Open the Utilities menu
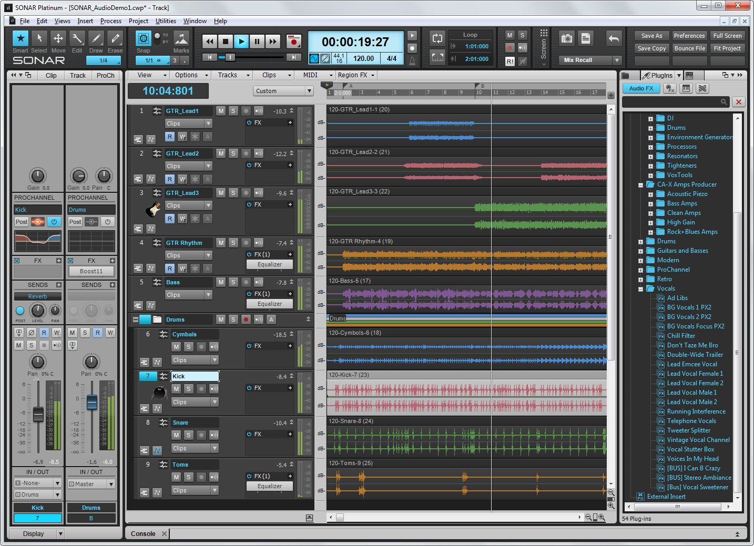The image size is (754, 546). coord(166,21)
